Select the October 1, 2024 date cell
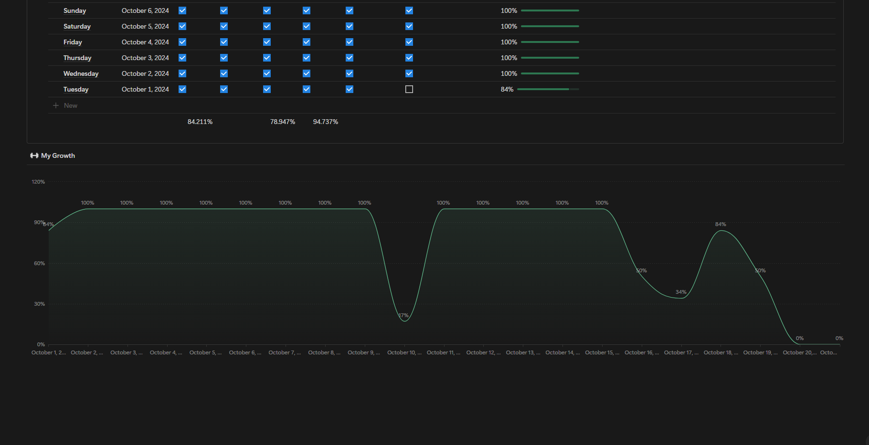Viewport: 869px width, 445px height. tap(145, 89)
